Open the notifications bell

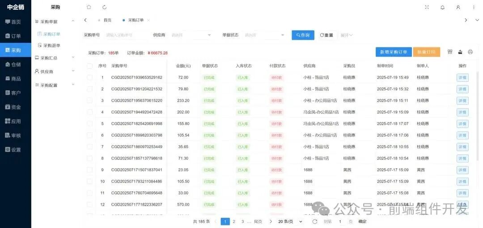click(x=443, y=7)
